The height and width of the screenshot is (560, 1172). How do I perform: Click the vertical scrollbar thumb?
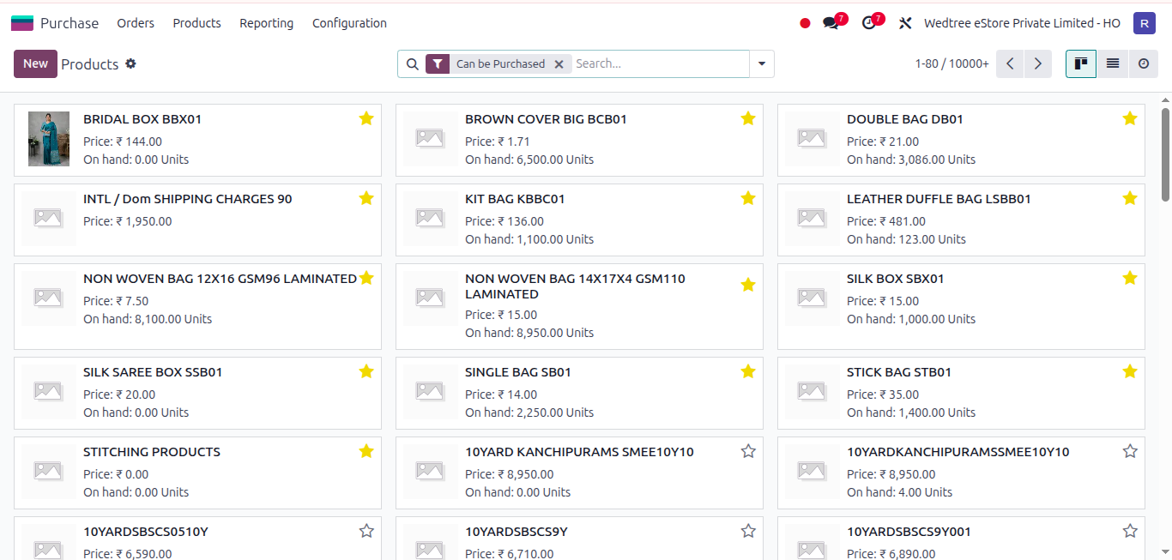click(x=1165, y=154)
